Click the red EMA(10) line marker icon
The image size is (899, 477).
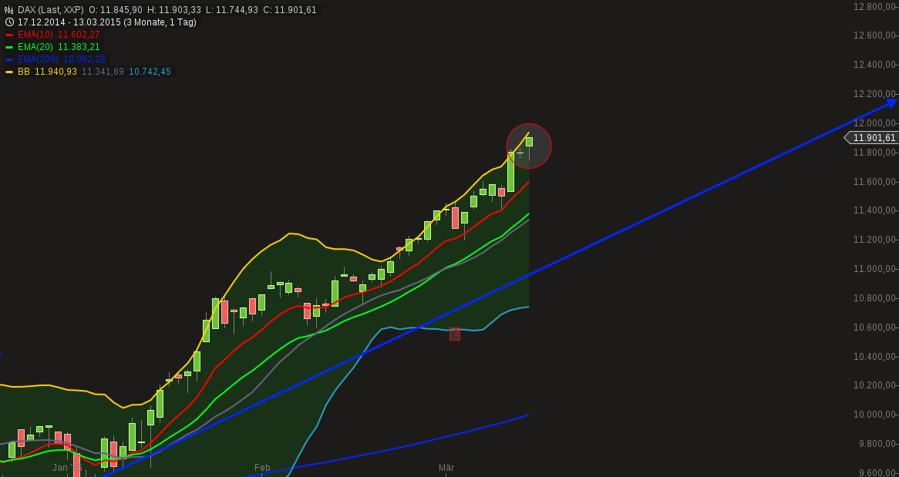[9, 35]
